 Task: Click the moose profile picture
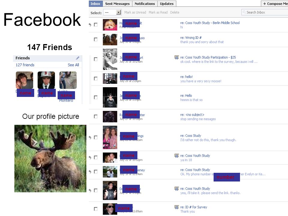[50, 158]
